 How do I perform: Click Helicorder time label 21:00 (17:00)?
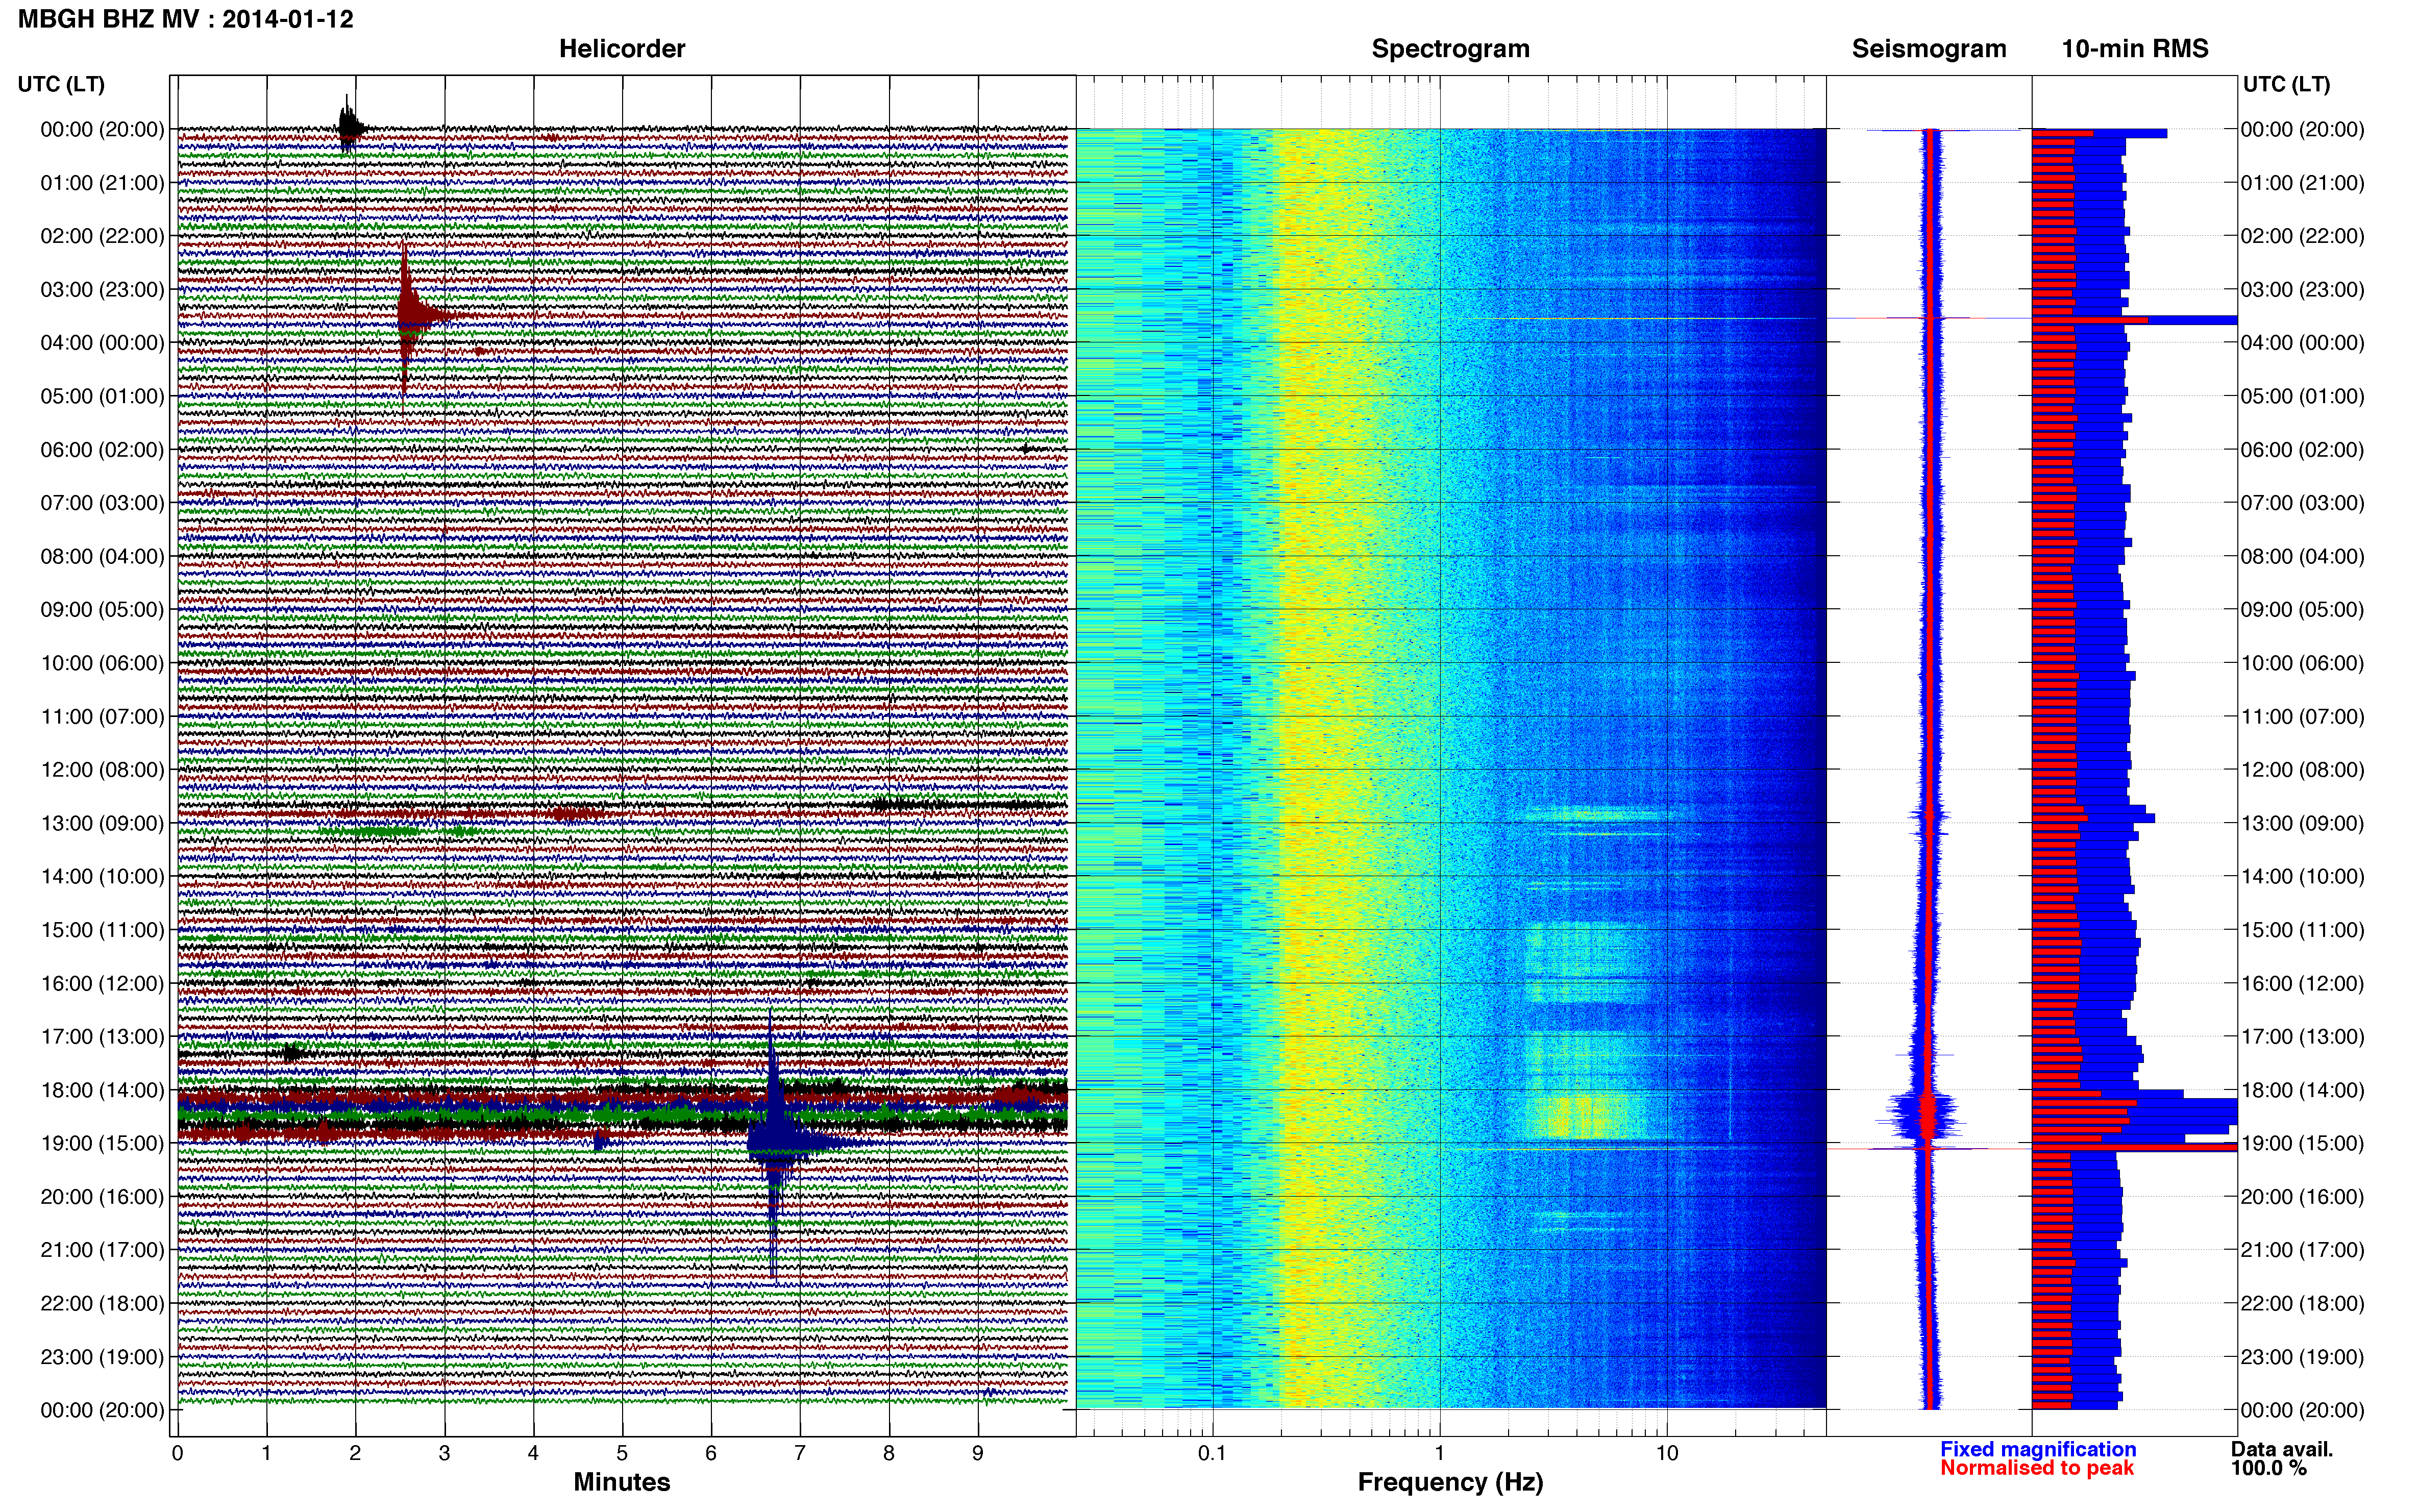(x=102, y=1250)
